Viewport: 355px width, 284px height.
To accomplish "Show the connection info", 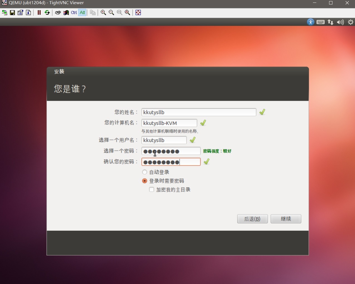I will tap(28, 13).
